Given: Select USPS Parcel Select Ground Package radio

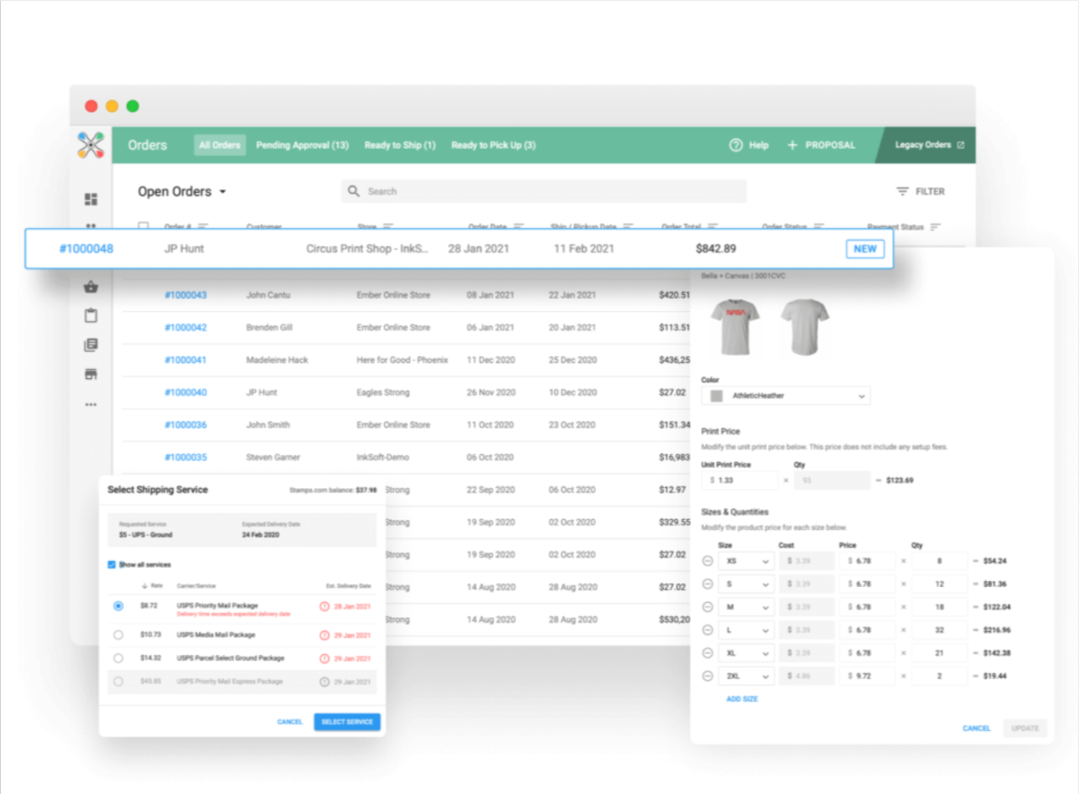Looking at the screenshot, I should (x=117, y=658).
